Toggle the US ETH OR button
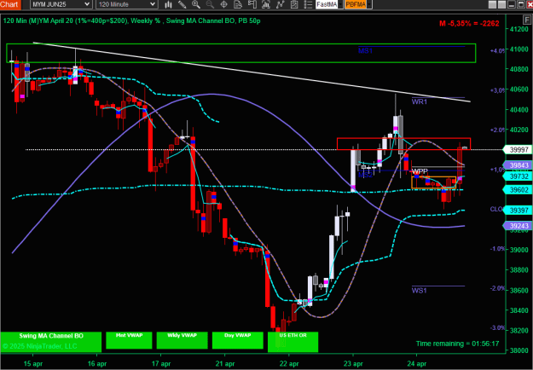Screen dimensions: 533x370 (x=293, y=342)
